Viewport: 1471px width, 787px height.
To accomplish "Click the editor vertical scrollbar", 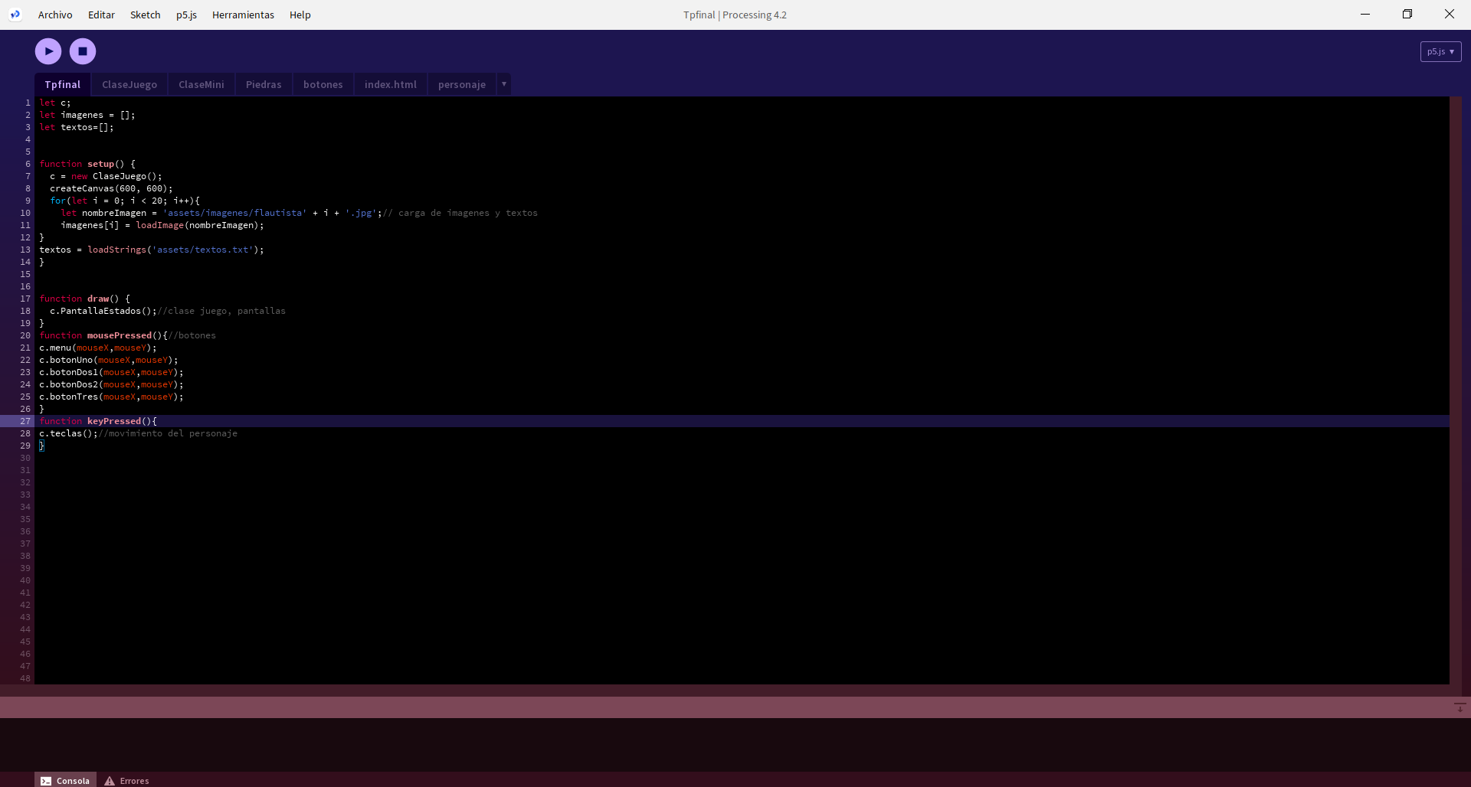I will 1455,390.
